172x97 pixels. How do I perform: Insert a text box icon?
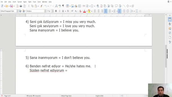(x=80, y=6)
